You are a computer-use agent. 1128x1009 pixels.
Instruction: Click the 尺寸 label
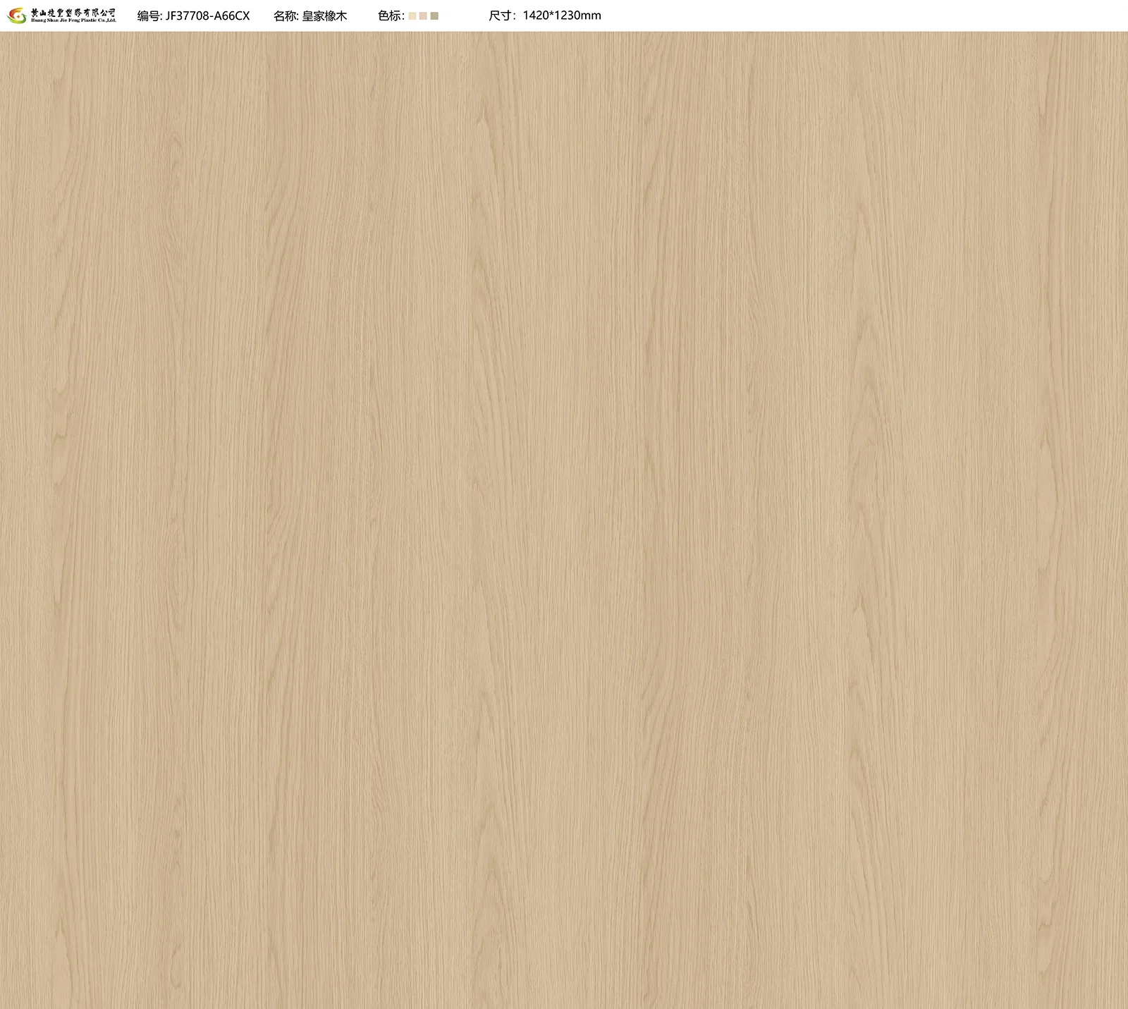[x=500, y=16]
